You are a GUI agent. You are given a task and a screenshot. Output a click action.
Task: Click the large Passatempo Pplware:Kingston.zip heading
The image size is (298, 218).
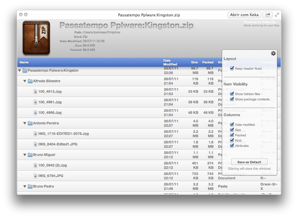[126, 25]
